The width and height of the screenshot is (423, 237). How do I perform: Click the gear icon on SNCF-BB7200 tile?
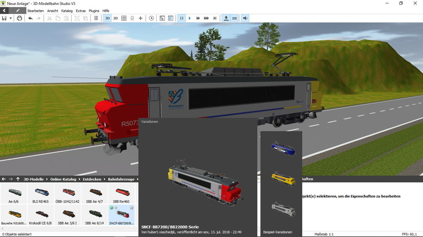tap(131, 208)
